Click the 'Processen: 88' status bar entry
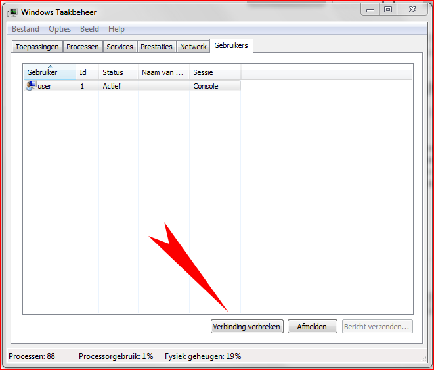Screen dimensions: 434x370 (32, 356)
